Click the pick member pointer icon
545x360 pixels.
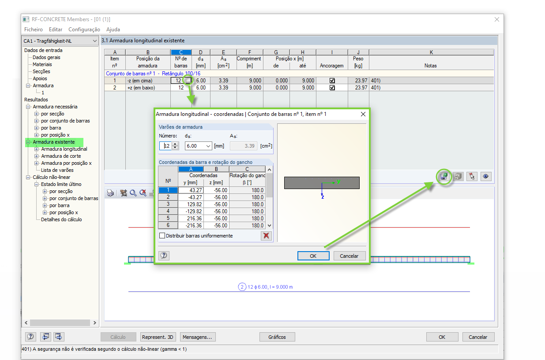(x=472, y=176)
